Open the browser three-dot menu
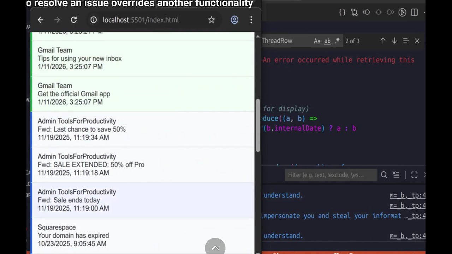 [x=251, y=20]
